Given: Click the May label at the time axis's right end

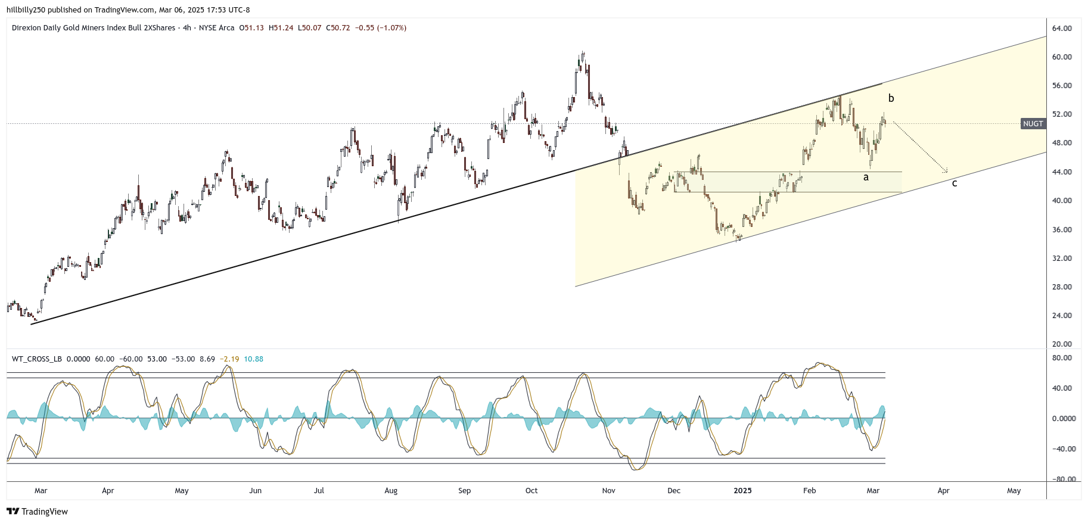Looking at the screenshot, I should (x=1014, y=491).
